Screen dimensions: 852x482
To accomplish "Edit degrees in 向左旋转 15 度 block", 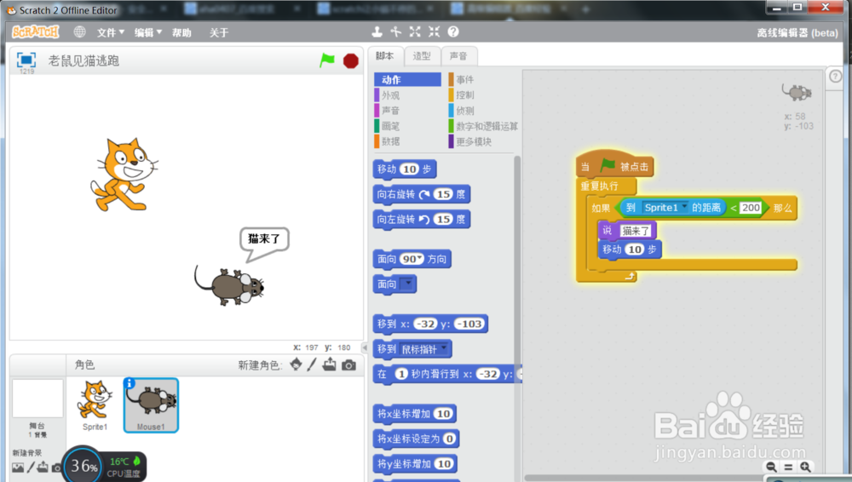I will [x=444, y=219].
